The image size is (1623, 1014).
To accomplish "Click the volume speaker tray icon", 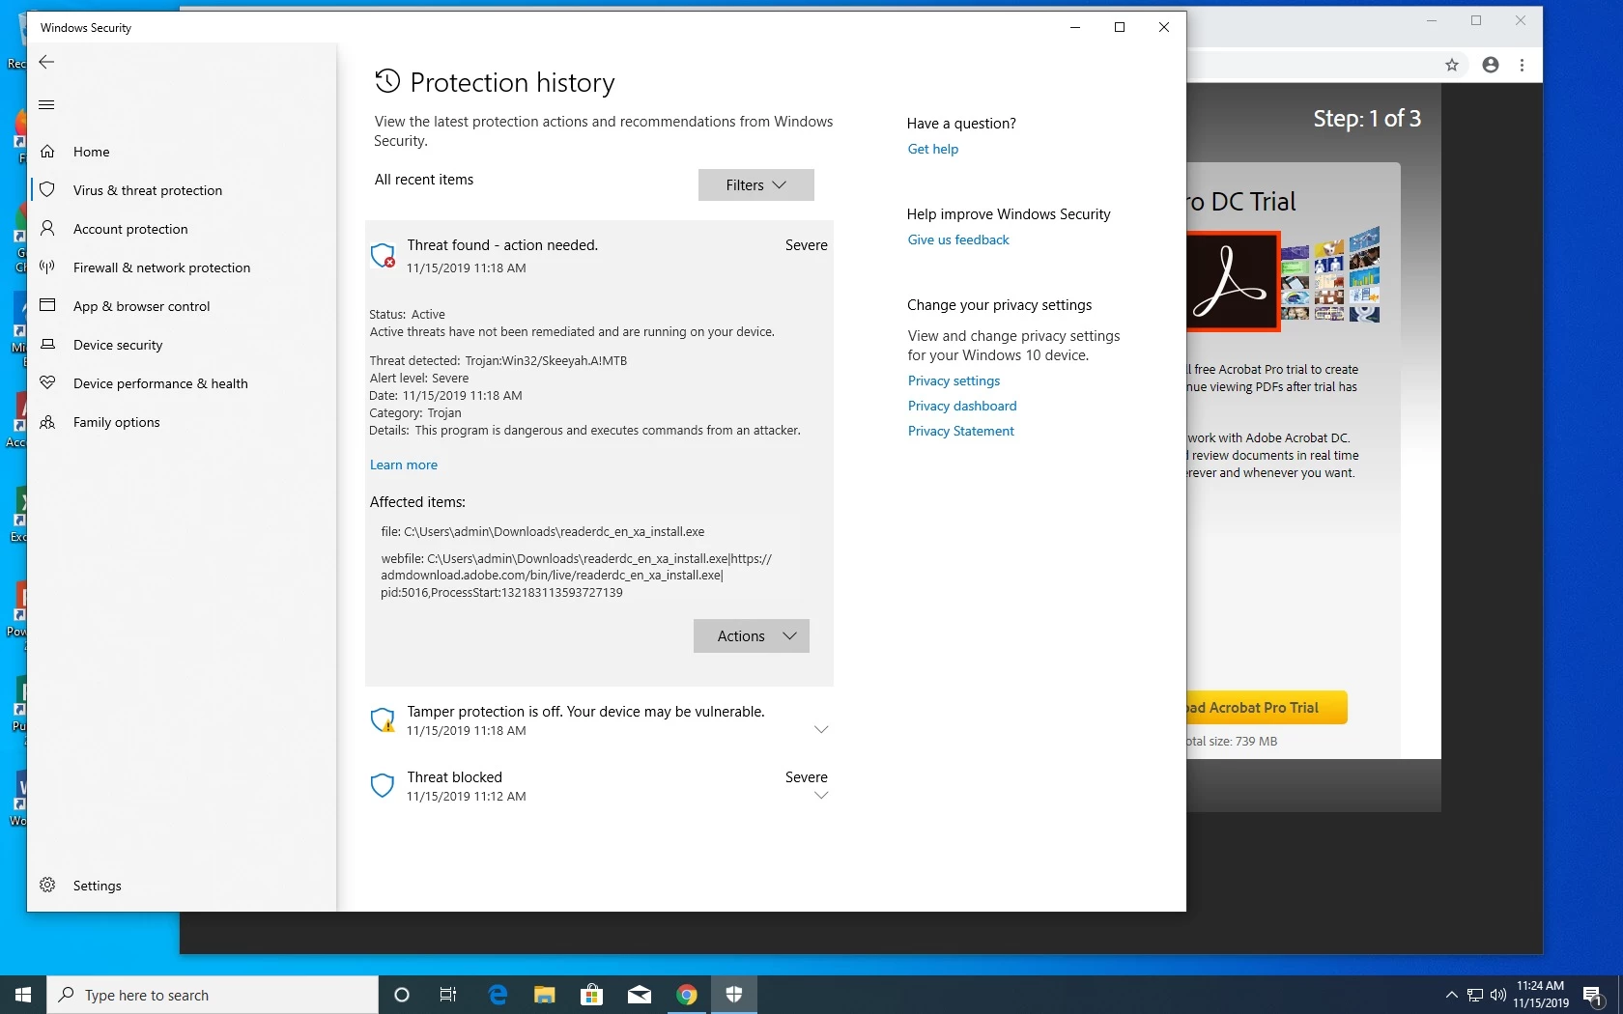I will click(1498, 995).
